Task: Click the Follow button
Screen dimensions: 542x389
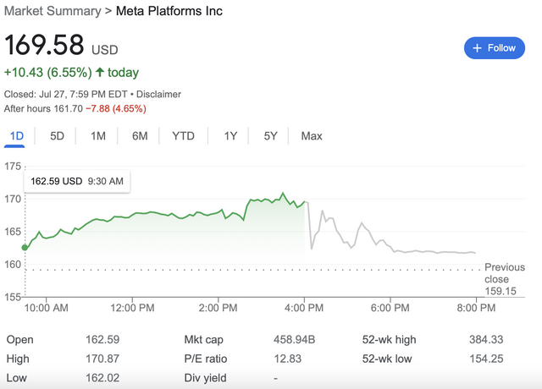Action: pos(495,48)
